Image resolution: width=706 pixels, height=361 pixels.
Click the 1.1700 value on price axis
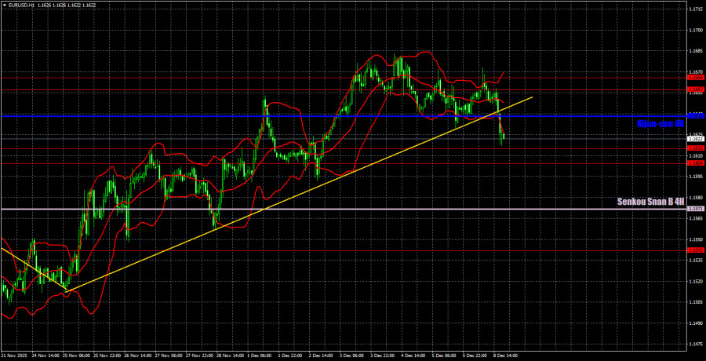pyautogui.click(x=696, y=30)
